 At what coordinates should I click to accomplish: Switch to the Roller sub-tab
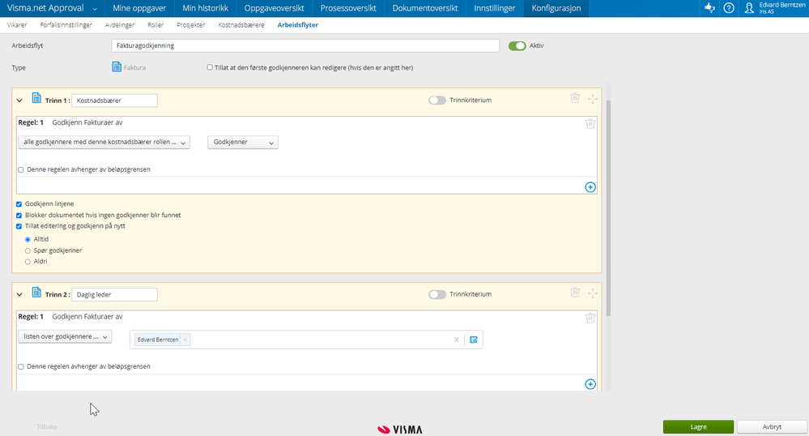tap(155, 25)
